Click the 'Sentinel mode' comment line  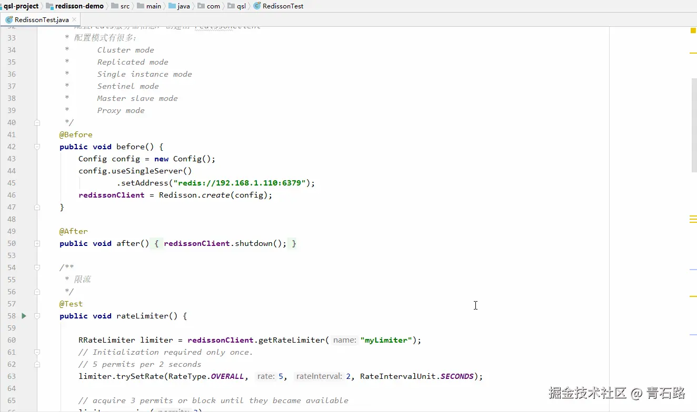pos(128,86)
